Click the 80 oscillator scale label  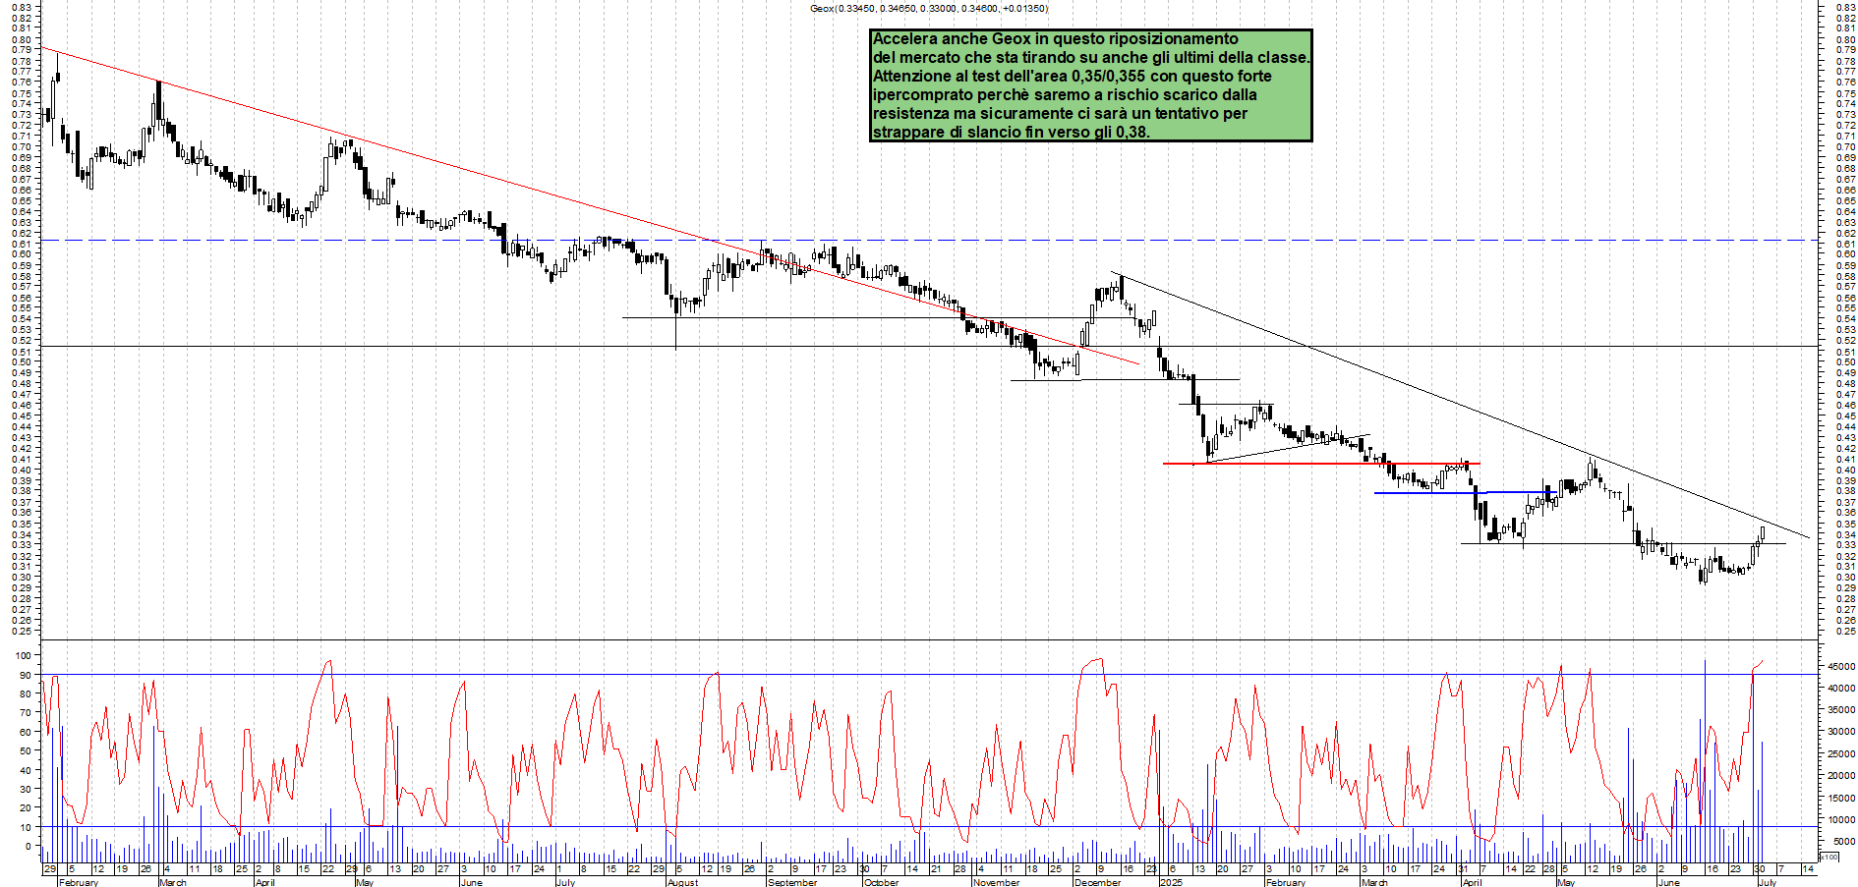26,694
